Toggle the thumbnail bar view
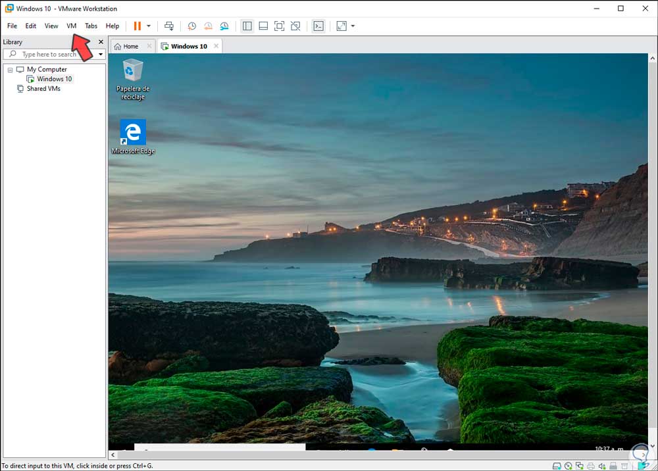The image size is (658, 471). 263,26
